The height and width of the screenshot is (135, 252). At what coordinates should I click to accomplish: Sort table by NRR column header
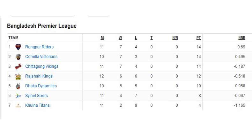pos(241,38)
